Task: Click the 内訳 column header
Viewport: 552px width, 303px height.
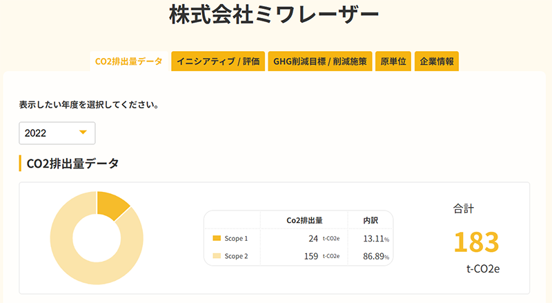Action: tap(371, 220)
